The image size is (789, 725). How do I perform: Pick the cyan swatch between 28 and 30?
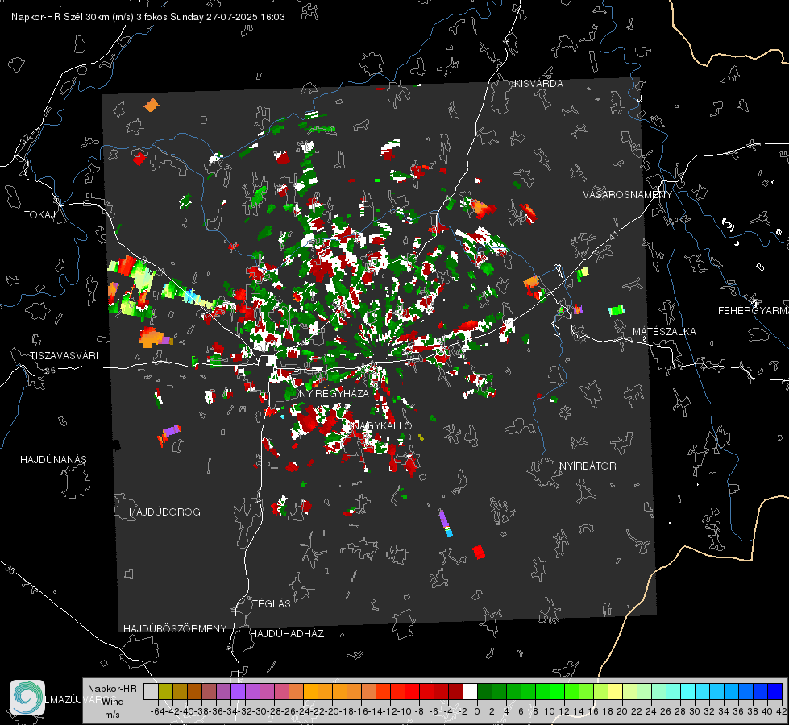click(x=688, y=691)
